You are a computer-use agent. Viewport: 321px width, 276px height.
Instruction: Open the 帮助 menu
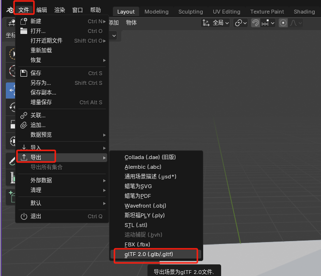(x=96, y=10)
